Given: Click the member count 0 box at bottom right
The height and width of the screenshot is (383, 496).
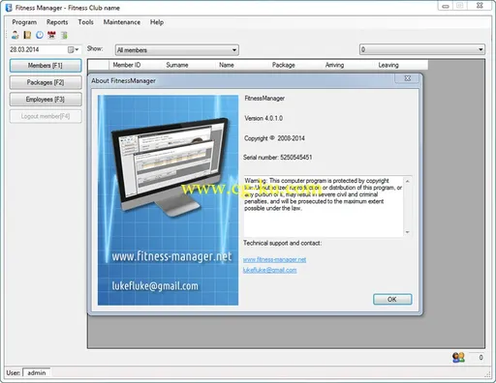Looking at the screenshot, I should pyautogui.click(x=477, y=357).
